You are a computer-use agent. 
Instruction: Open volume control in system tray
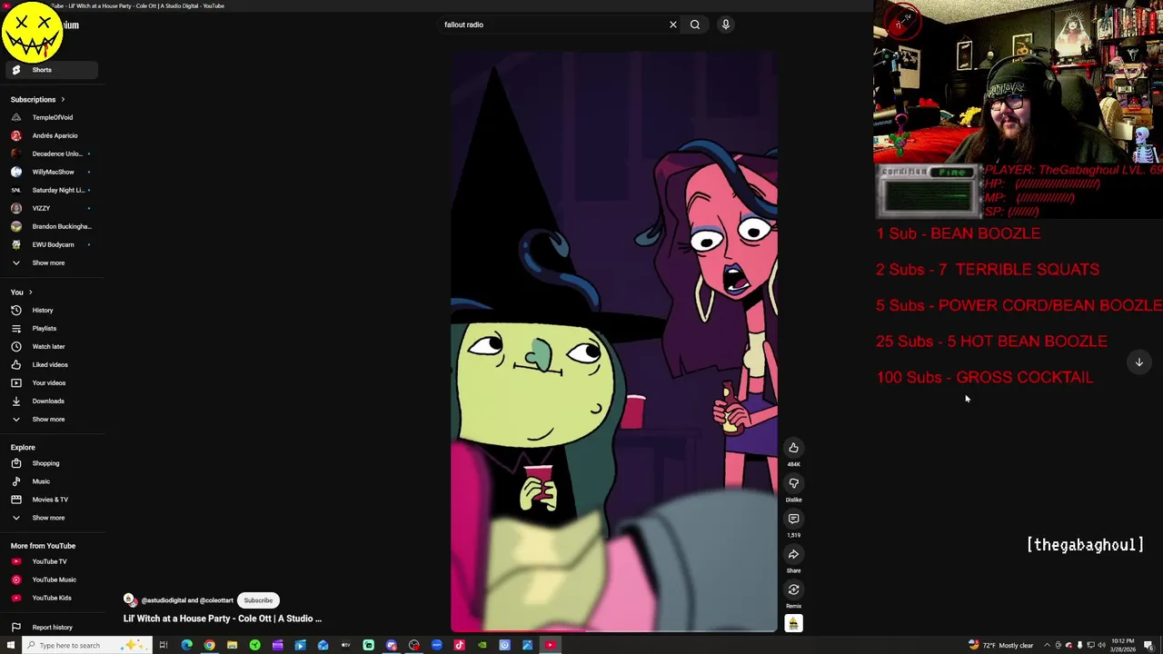point(1101,645)
